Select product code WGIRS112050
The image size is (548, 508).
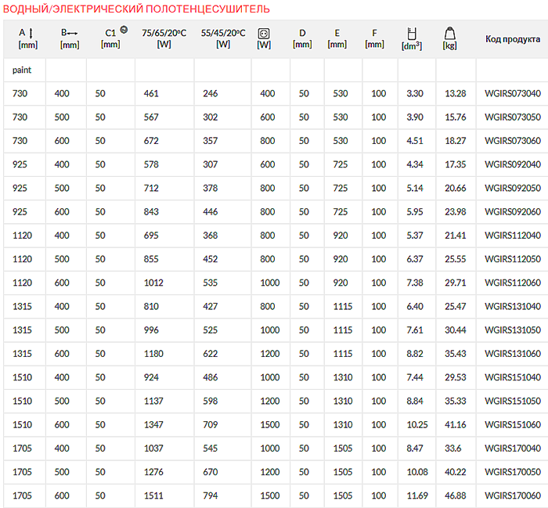coord(513,259)
